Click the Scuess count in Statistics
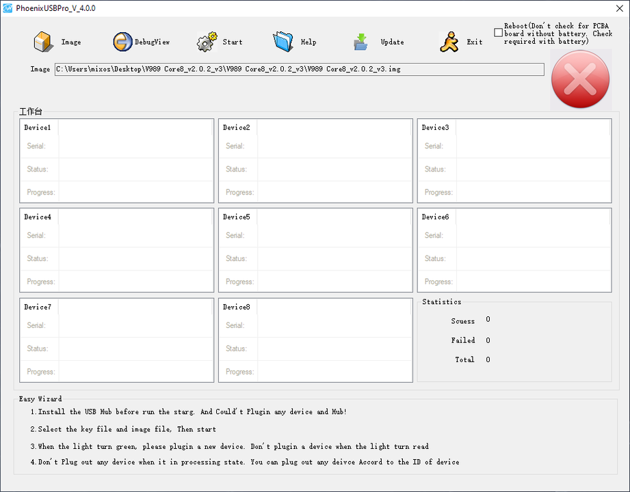This screenshot has width=630, height=492. coord(488,319)
